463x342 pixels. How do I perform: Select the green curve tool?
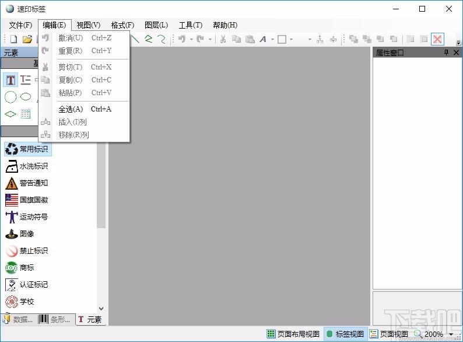click(162, 39)
